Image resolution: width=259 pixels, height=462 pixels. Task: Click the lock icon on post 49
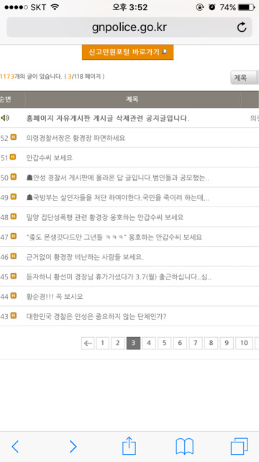pyautogui.click(x=29, y=197)
